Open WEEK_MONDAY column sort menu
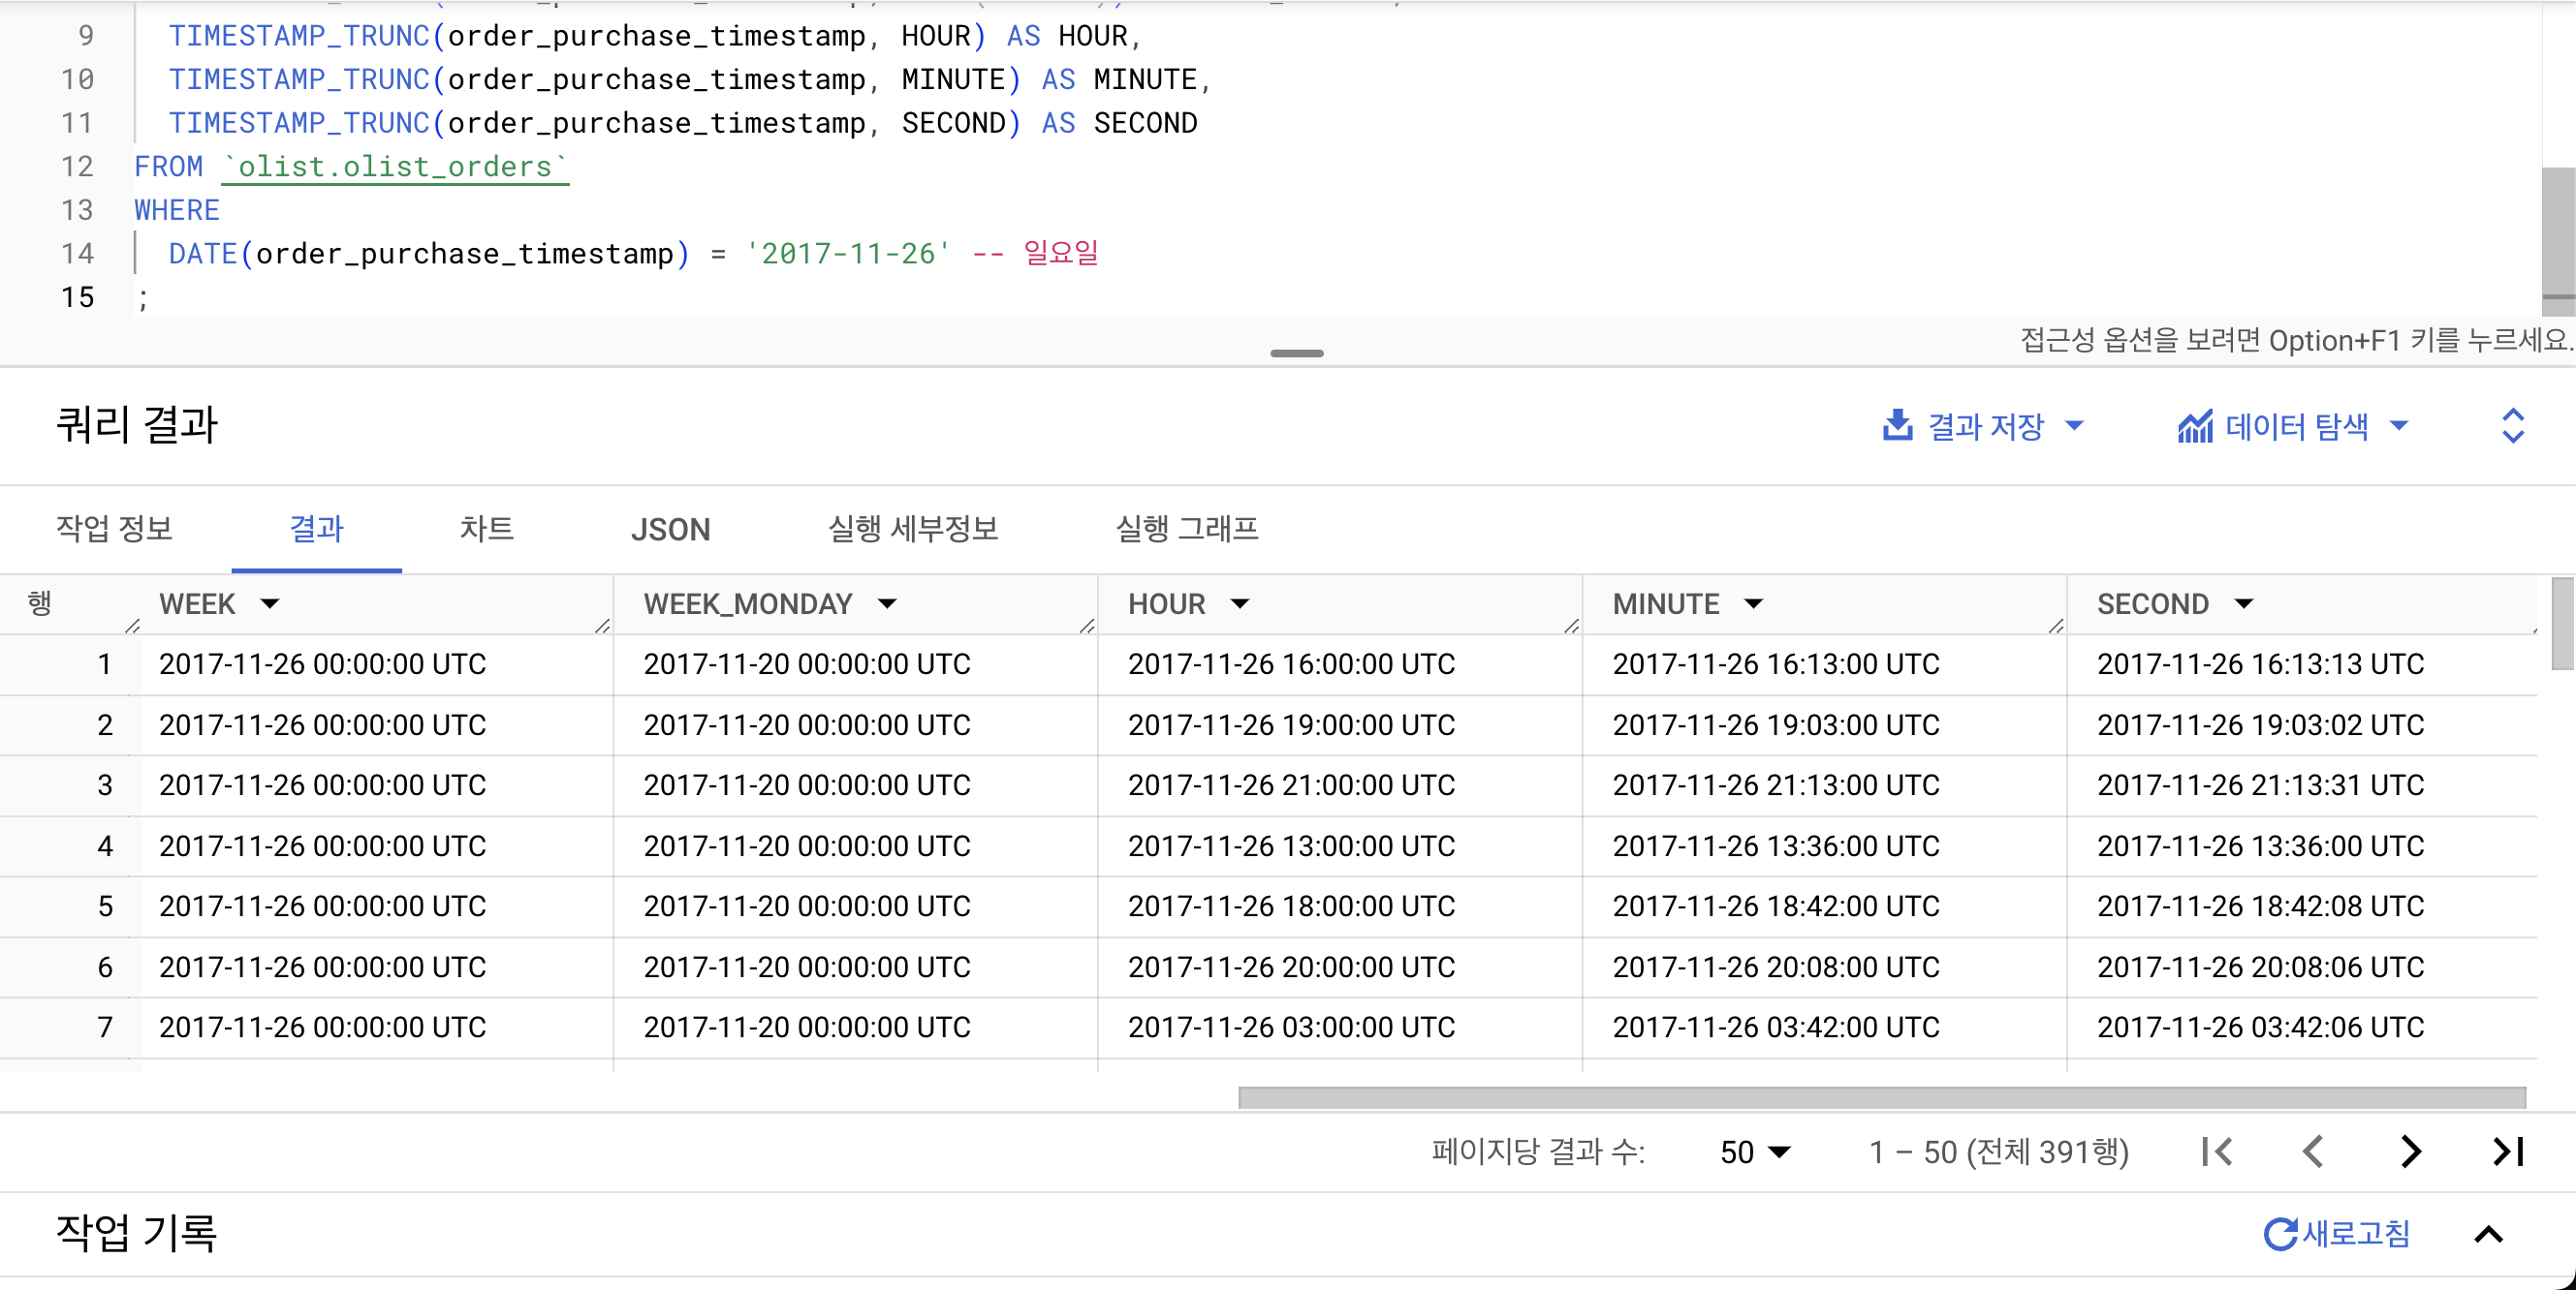This screenshot has height=1290, width=2576. (887, 603)
